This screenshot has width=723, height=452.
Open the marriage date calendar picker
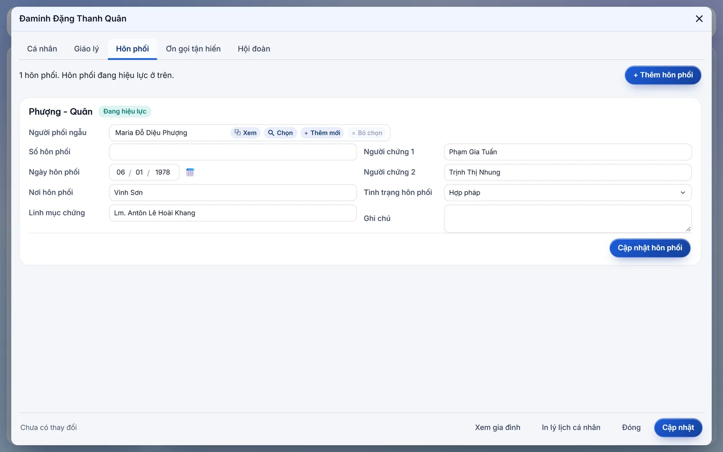[190, 172]
